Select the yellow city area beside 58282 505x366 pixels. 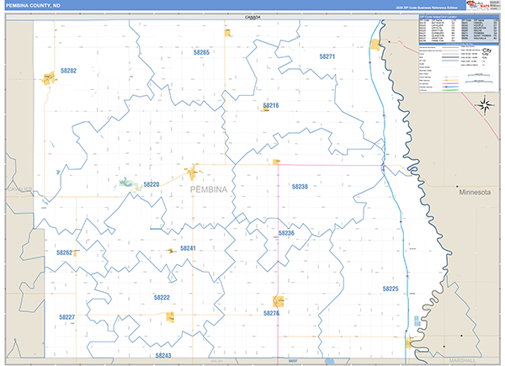click(x=48, y=78)
